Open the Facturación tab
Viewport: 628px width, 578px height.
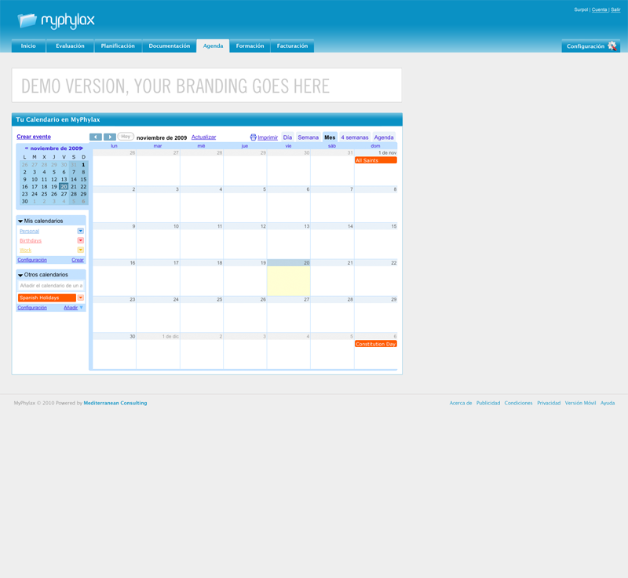coord(292,46)
